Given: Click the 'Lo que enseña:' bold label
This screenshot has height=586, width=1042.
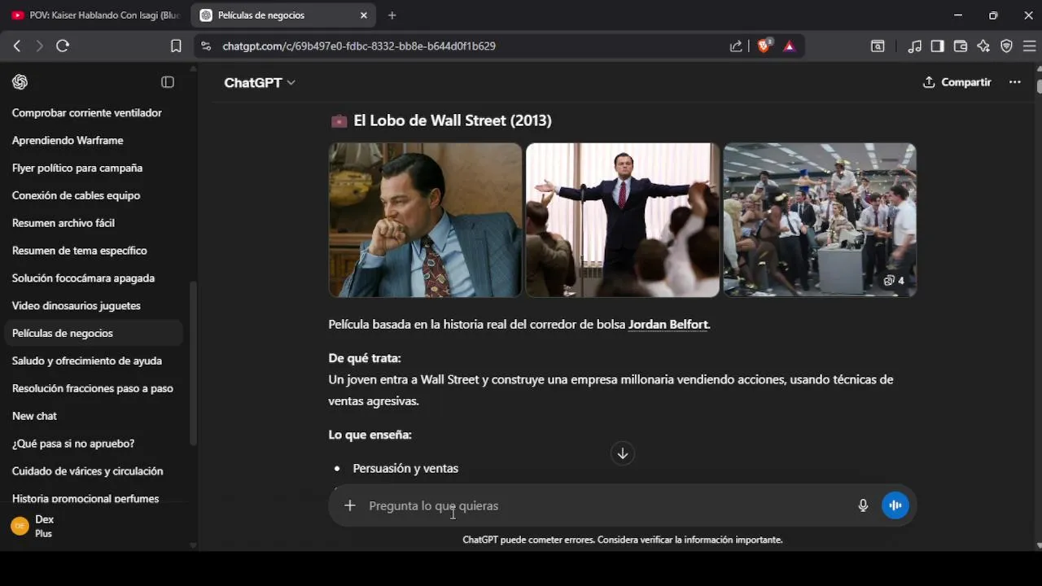Looking at the screenshot, I should (x=370, y=435).
